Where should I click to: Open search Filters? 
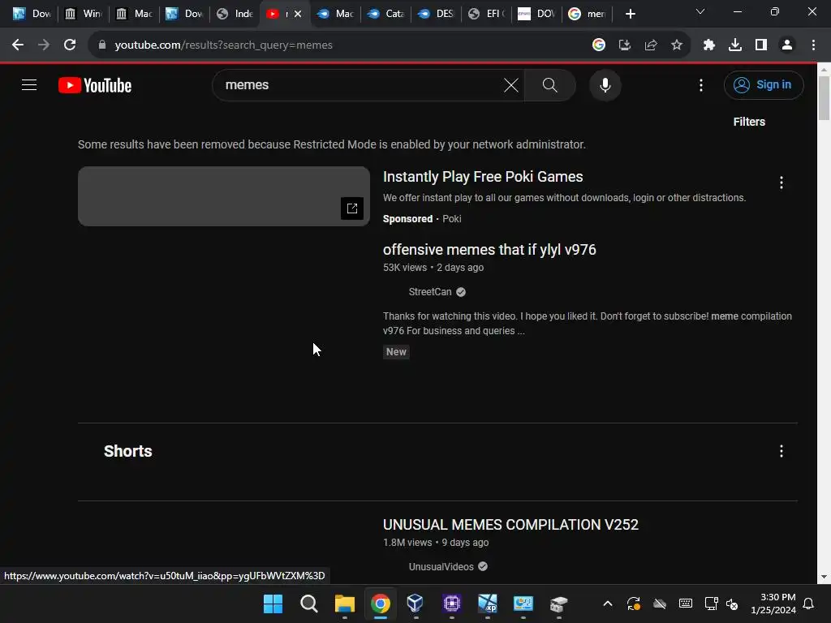pos(749,122)
